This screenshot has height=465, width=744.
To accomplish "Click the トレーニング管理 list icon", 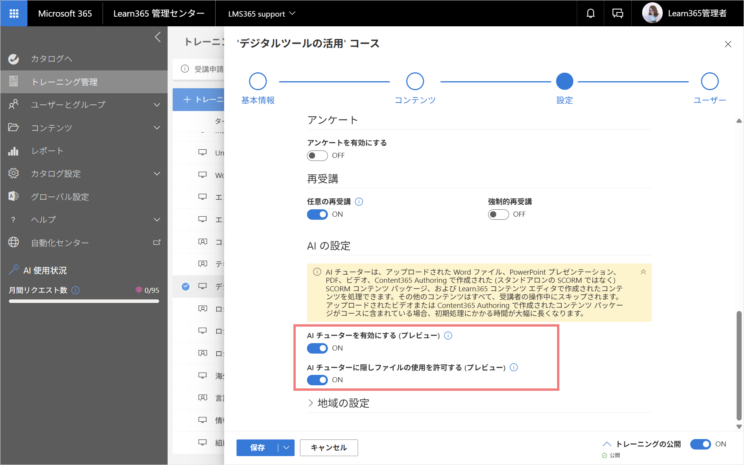I will 14,82.
